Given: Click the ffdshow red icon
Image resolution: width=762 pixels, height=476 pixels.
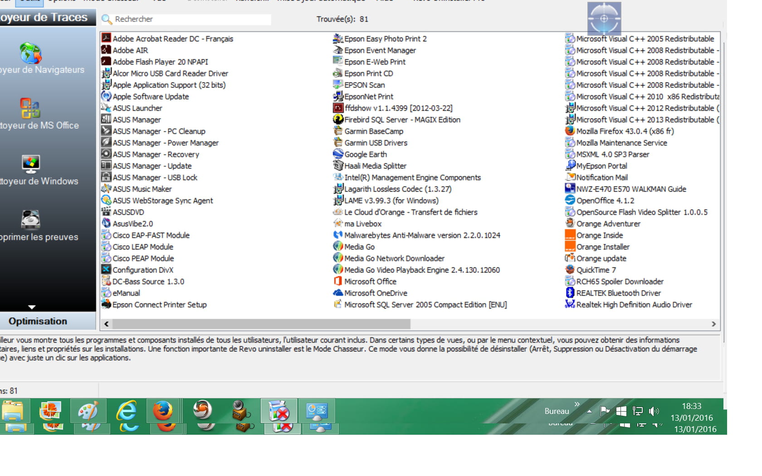Looking at the screenshot, I should [338, 107].
